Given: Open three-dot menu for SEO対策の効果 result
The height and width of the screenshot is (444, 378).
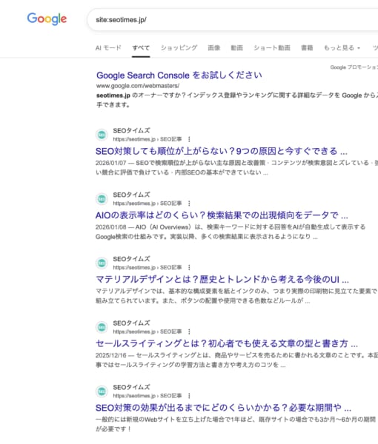Looking at the screenshot, I should tap(189, 396).
